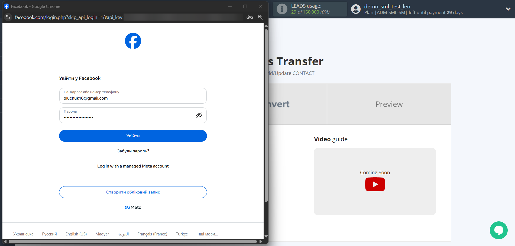Click the Увійти login button

[133, 136]
